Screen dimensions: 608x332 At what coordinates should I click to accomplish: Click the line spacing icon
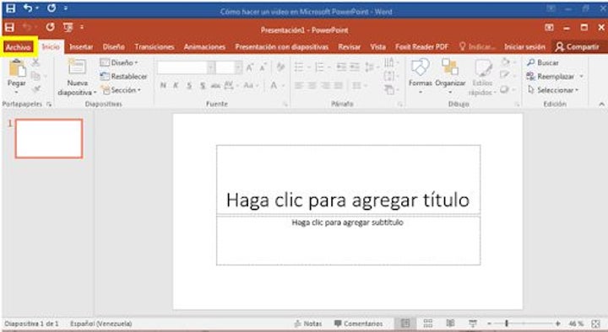point(369,67)
